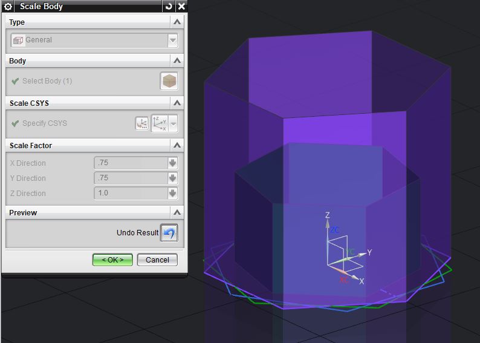This screenshot has width=480, height=343.
Task: Click the Z Direction value field
Action: (131, 193)
